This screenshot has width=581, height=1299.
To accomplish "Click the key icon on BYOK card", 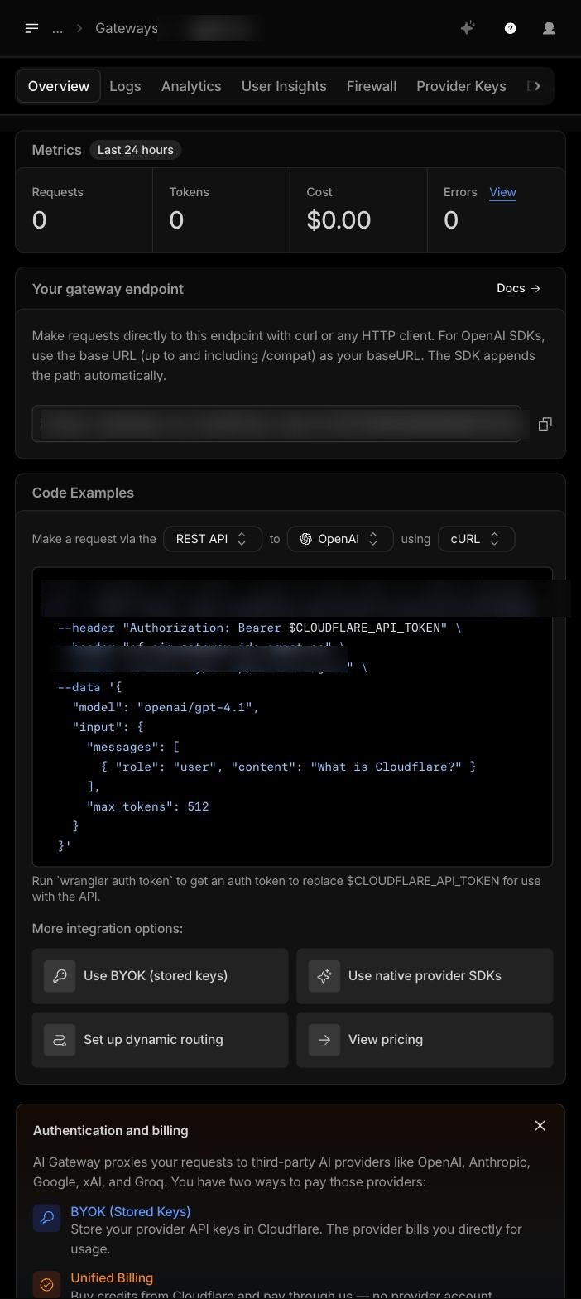I will click(x=60, y=976).
